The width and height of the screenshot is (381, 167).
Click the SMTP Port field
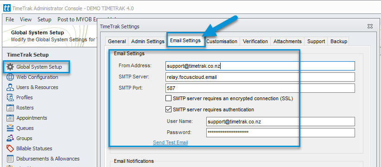tap(260, 88)
